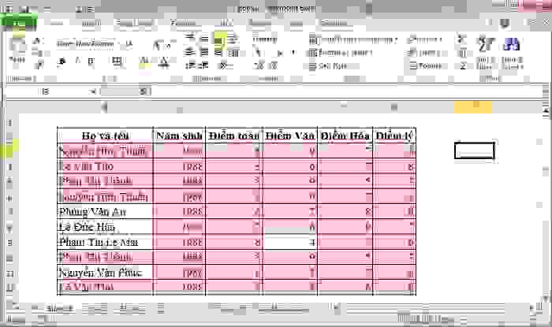
Task: Click the Insert cells button
Action: coord(426,39)
